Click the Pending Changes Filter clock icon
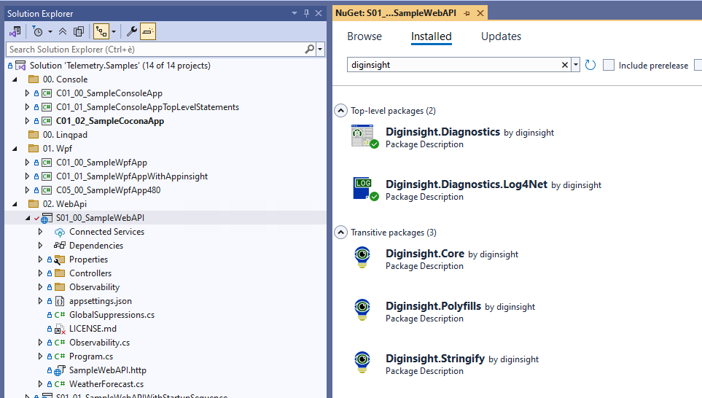This screenshot has height=398, width=702. (37, 31)
